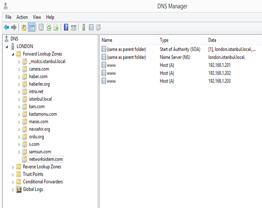
Task: Open the File menu
Action: 8,17
